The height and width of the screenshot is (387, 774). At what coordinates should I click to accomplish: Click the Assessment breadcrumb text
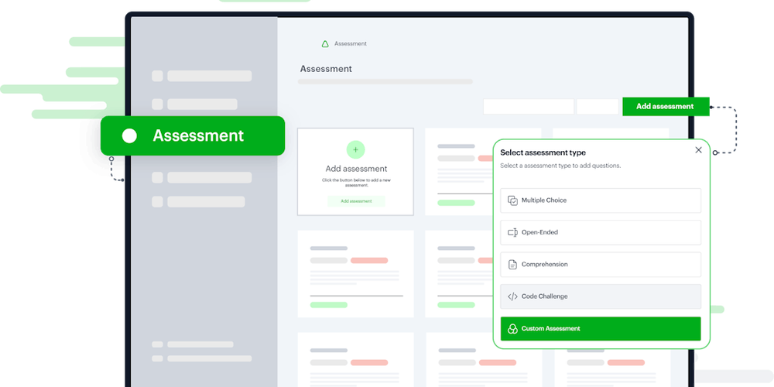click(x=351, y=44)
